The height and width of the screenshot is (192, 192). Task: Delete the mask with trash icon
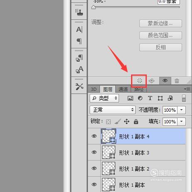pos(177,81)
